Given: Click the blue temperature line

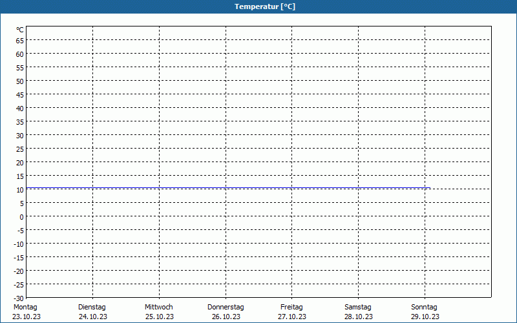Looking at the screenshot, I should (226, 188).
